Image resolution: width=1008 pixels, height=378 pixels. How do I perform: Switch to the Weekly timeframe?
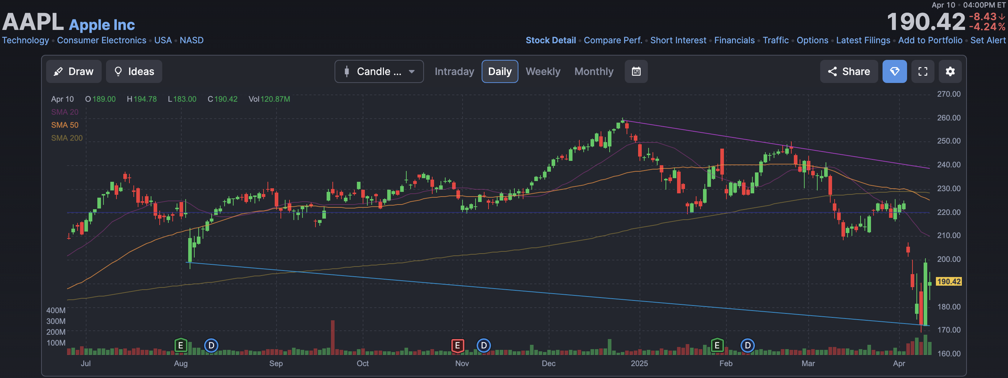[543, 71]
